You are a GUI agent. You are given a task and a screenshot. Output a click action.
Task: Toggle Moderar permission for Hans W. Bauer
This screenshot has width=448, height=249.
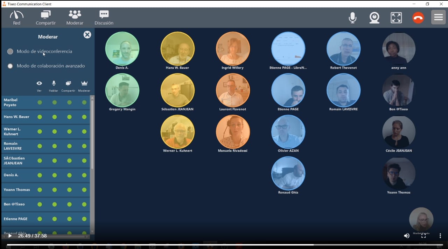coord(84,117)
